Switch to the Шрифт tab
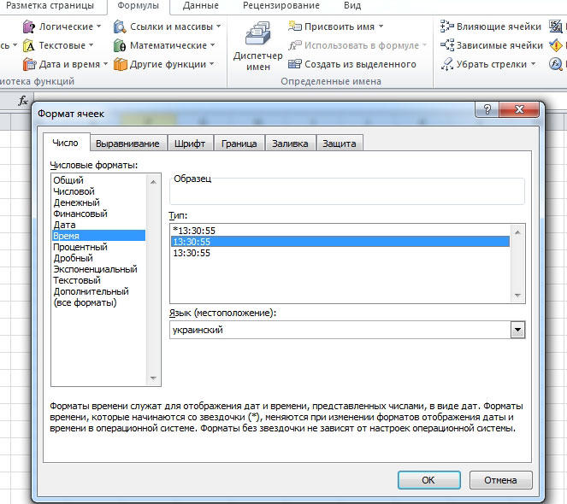 [189, 144]
